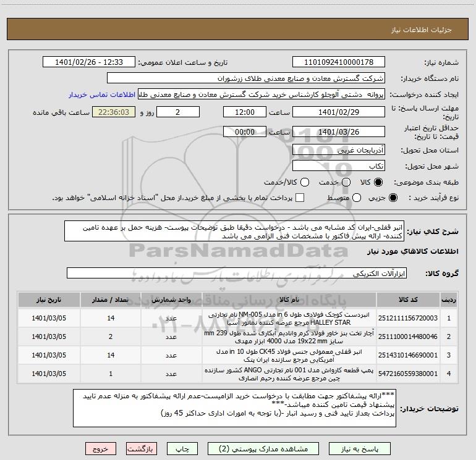Click product code 2511100014480046
476x460 pixels.
tap(408, 337)
